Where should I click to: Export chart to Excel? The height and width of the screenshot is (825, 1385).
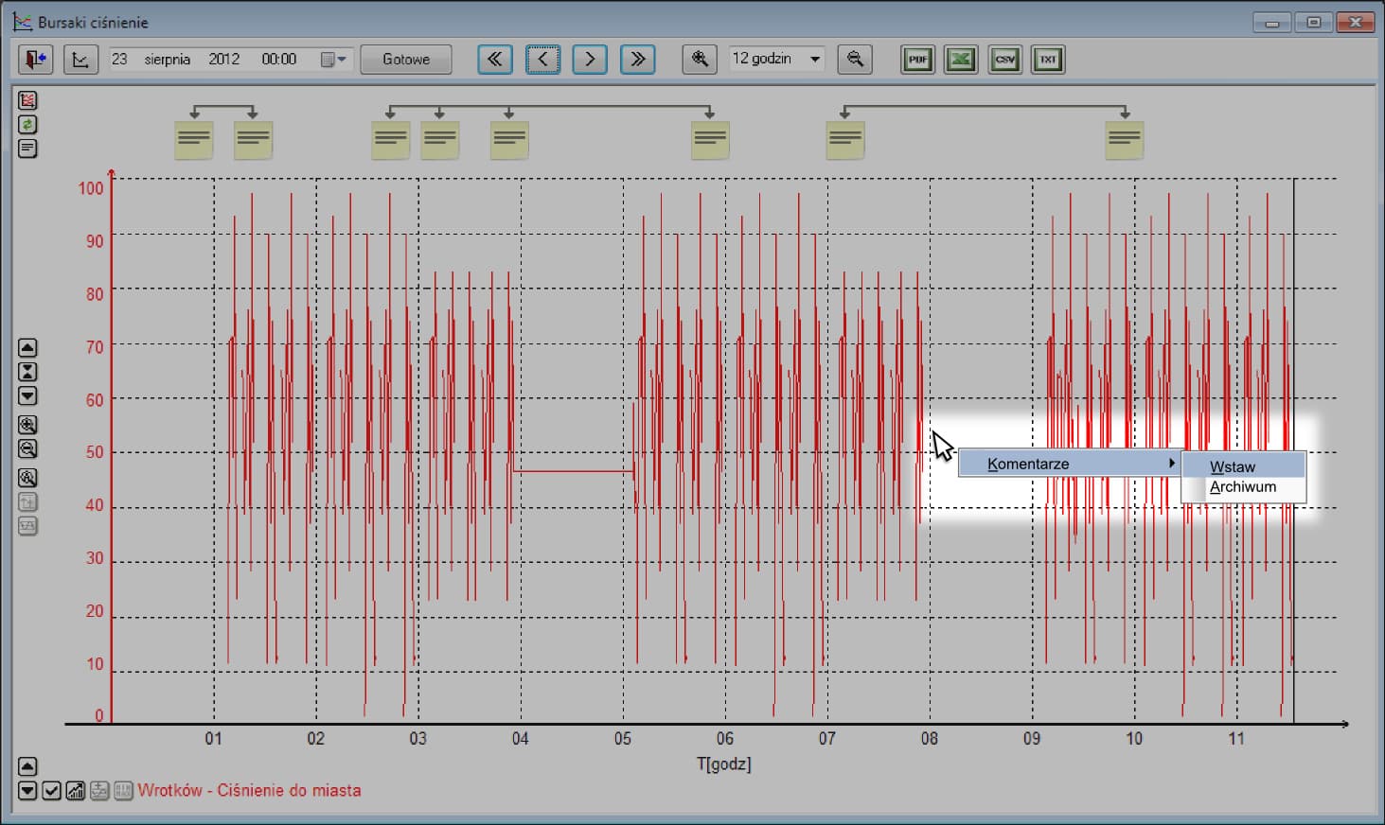click(x=961, y=60)
